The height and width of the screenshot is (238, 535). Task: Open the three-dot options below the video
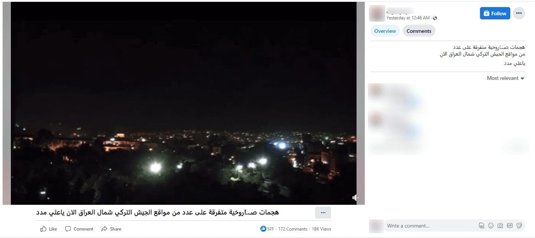click(x=323, y=213)
